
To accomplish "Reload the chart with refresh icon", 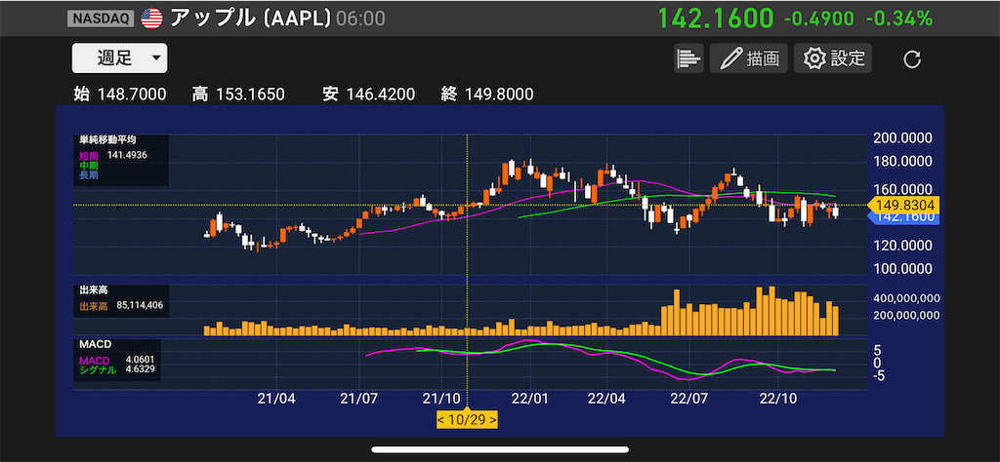I will 913,59.
